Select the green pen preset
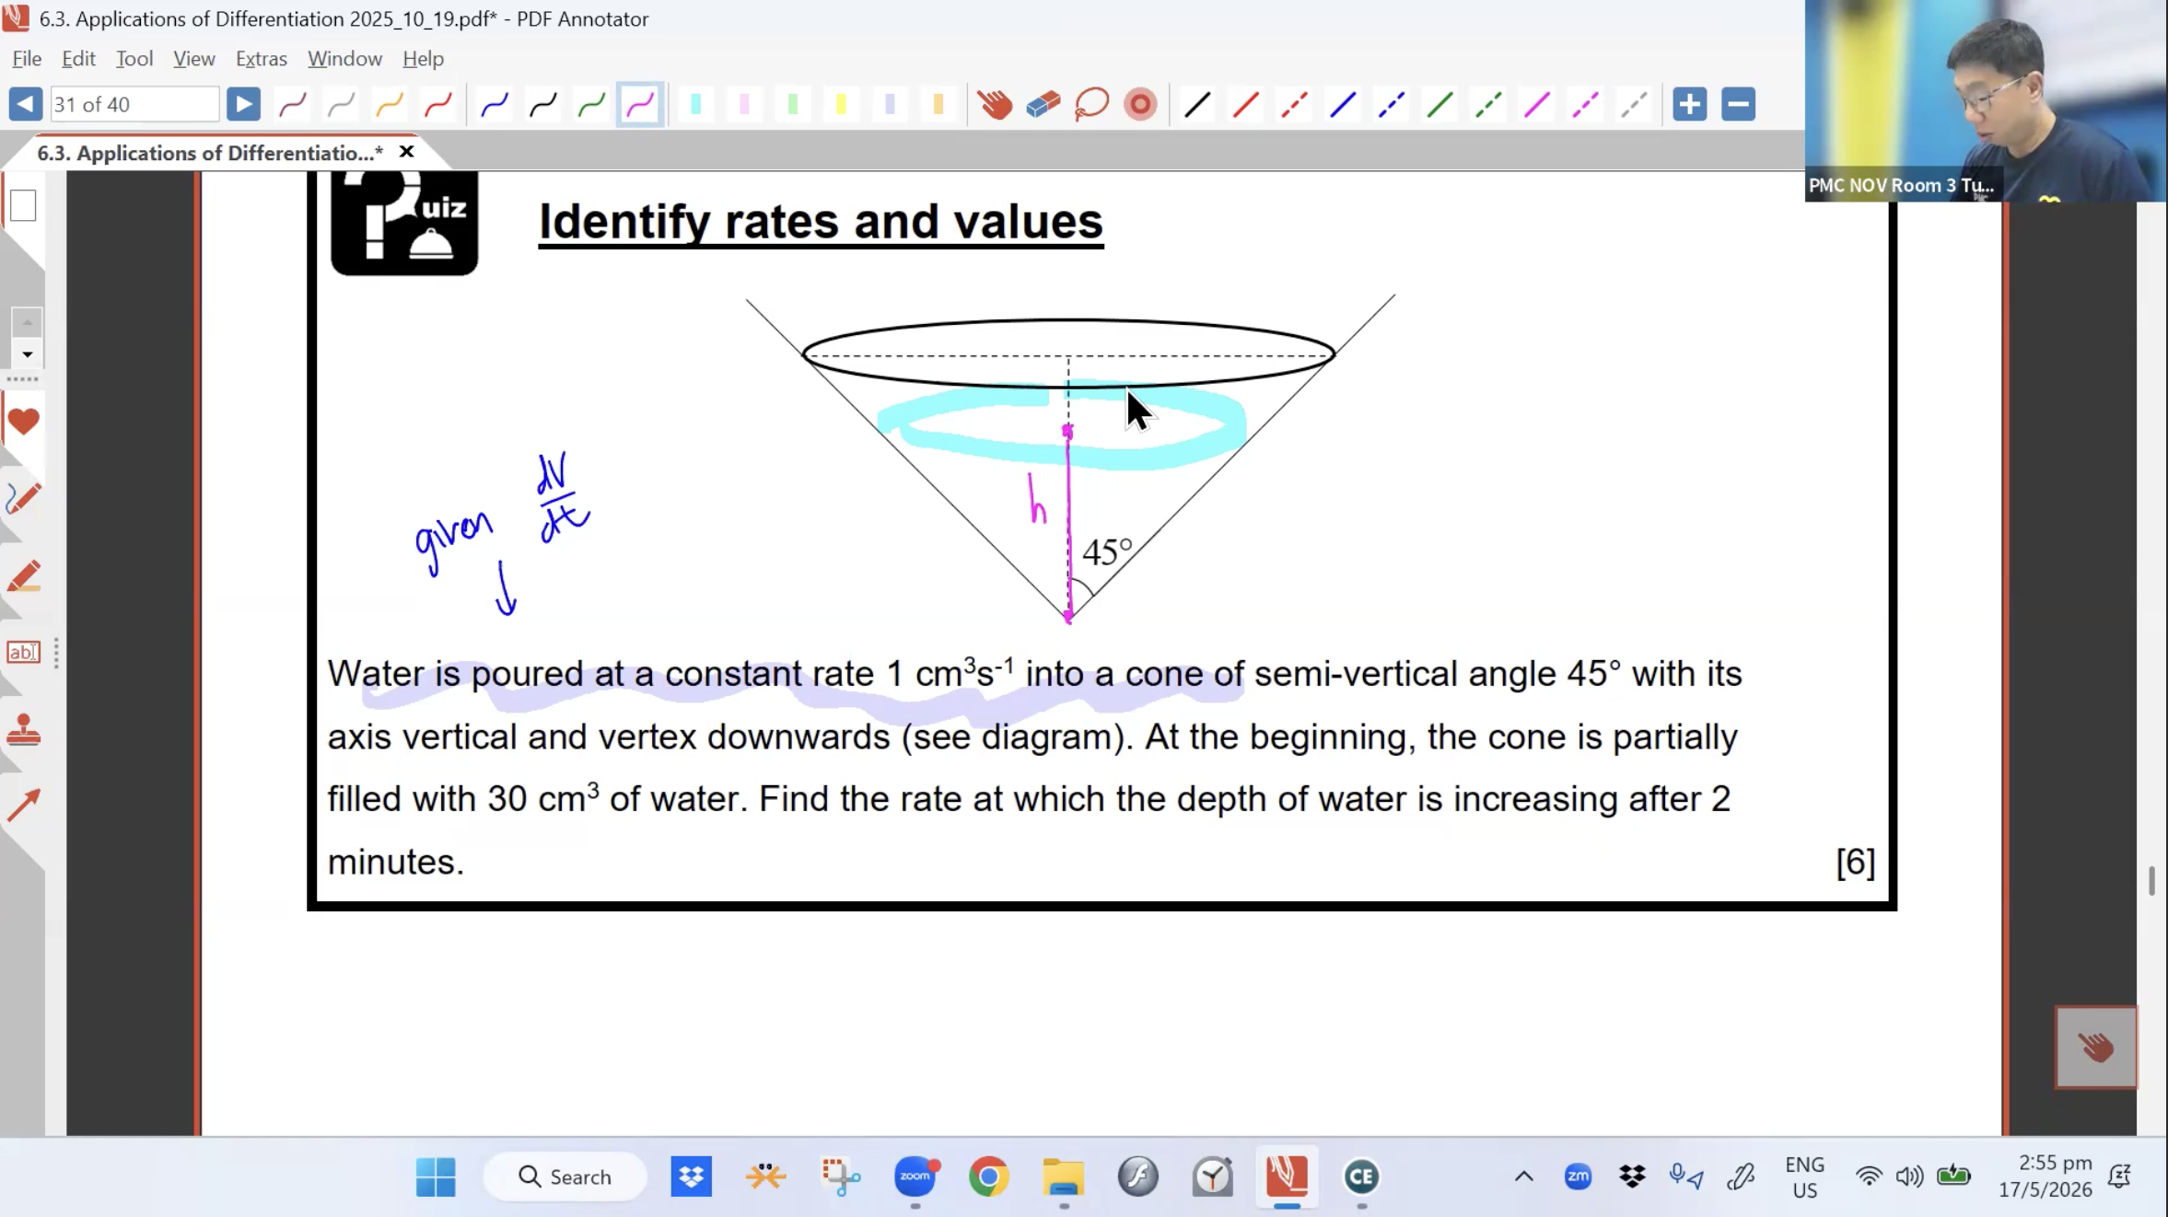Viewport: 2168px width, 1217px height. tap(591, 104)
